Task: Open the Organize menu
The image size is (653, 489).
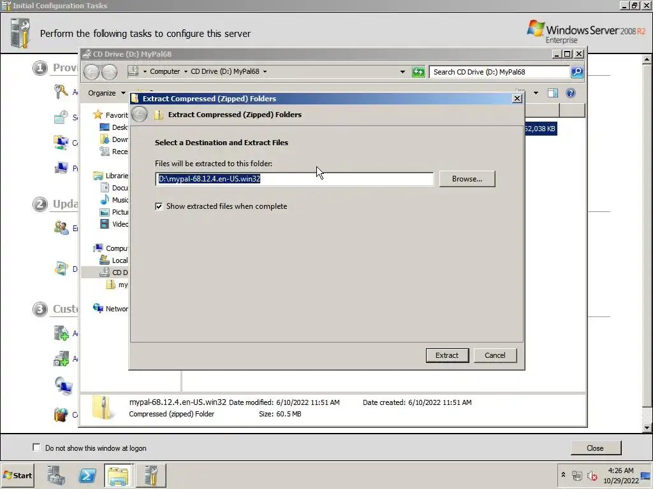Action: click(106, 93)
